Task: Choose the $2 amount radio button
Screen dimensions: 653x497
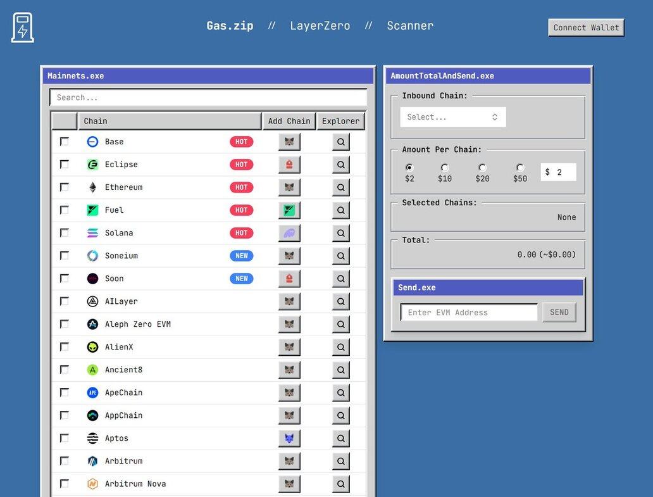Action: coord(409,168)
